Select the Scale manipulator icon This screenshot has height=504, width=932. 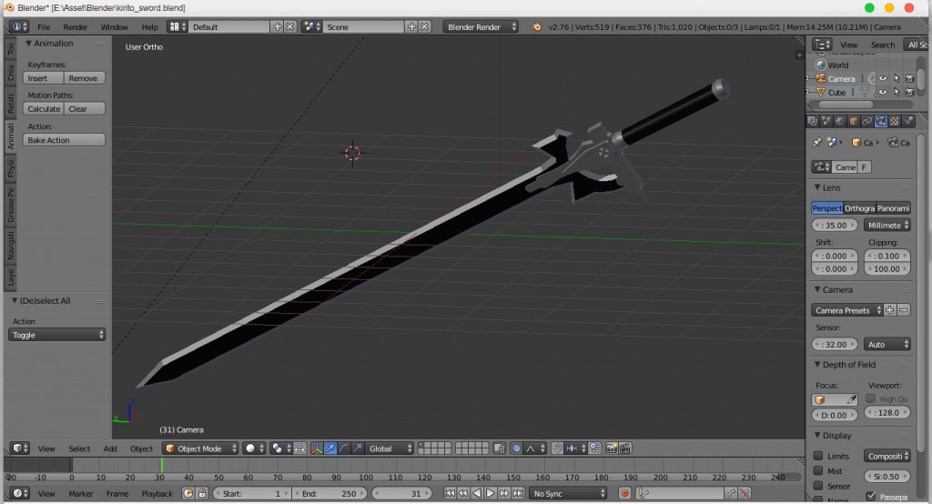click(x=357, y=449)
